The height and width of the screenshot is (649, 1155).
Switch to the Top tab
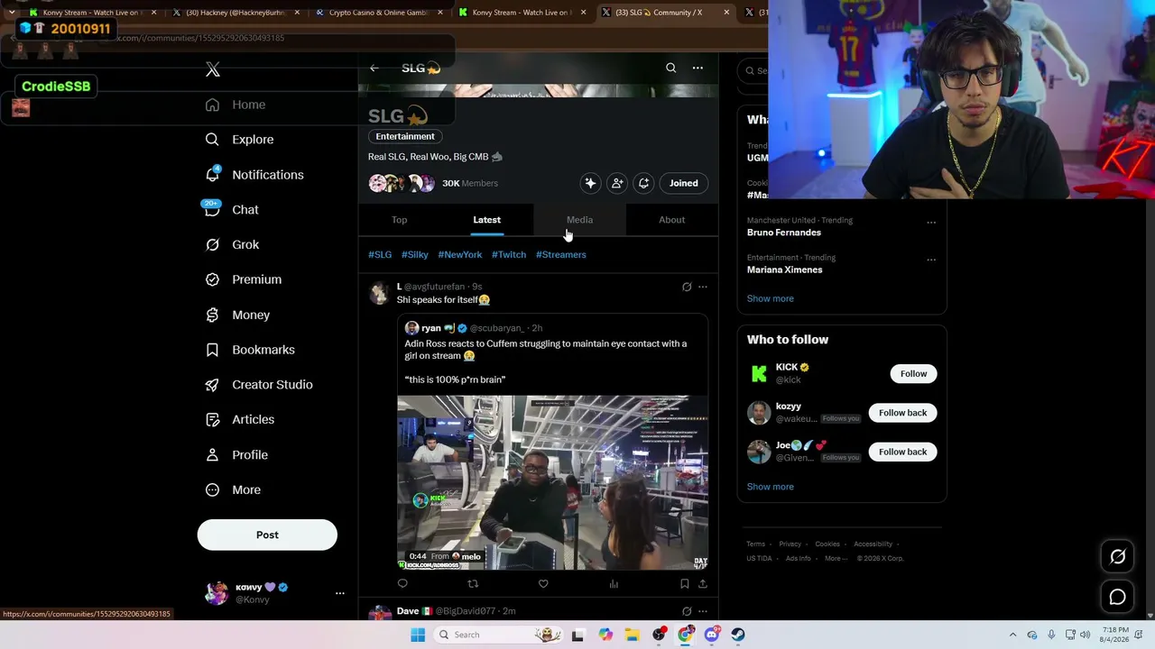[399, 220]
